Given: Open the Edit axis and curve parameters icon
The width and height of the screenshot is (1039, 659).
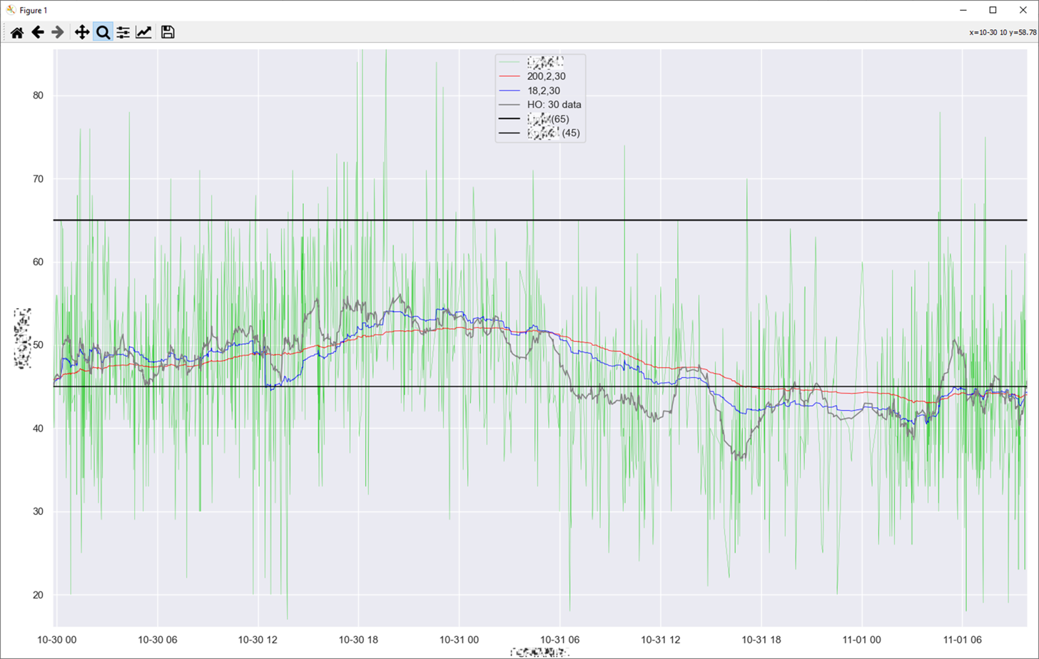Looking at the screenshot, I should click(x=143, y=32).
